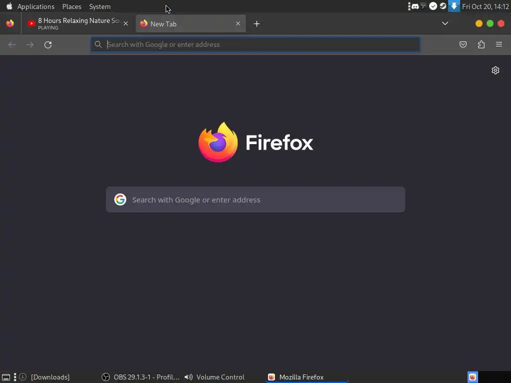The height and width of the screenshot is (383, 511).
Task: Open a new tab with plus button
Action: click(x=257, y=23)
